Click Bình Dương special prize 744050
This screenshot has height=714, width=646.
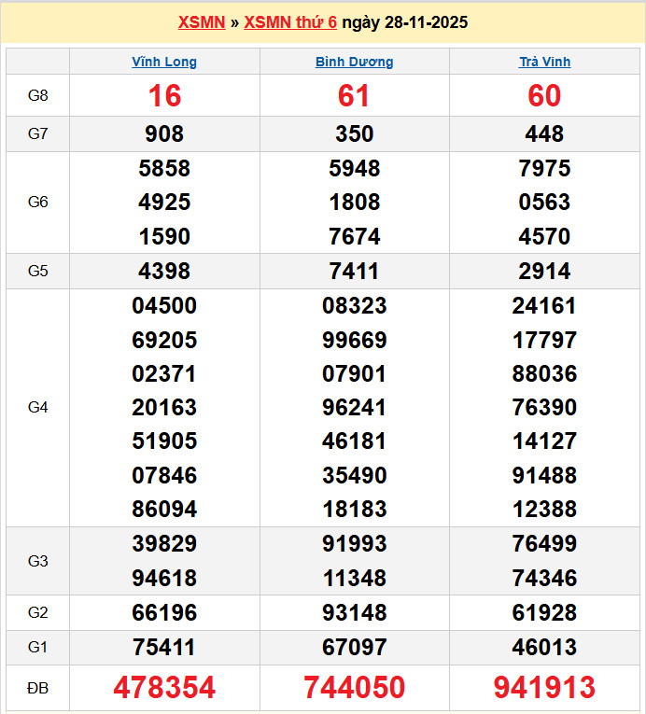click(354, 688)
